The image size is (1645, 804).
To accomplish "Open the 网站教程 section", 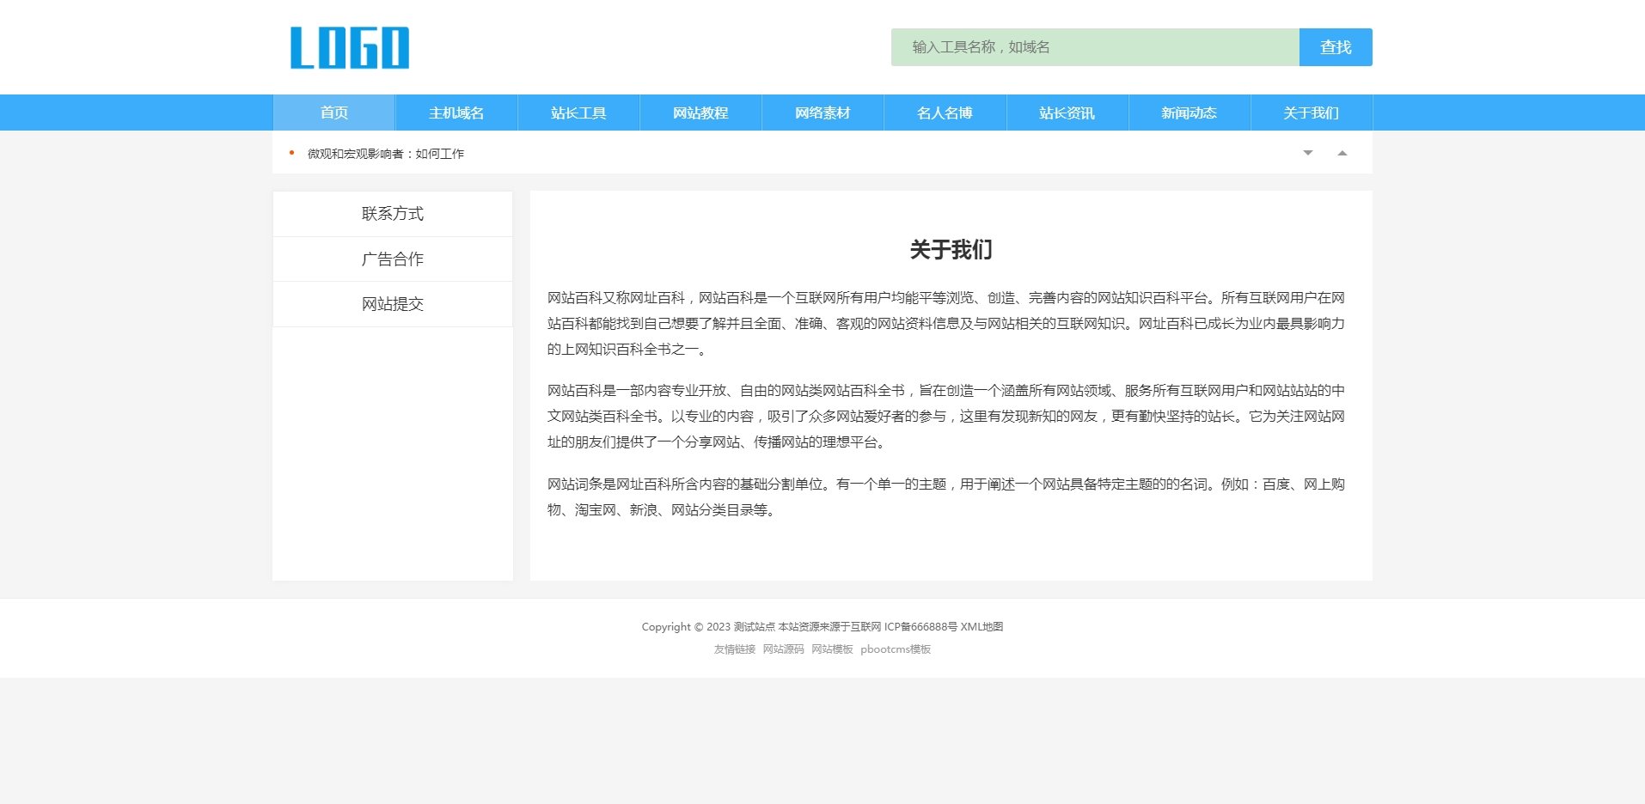I will (x=700, y=112).
